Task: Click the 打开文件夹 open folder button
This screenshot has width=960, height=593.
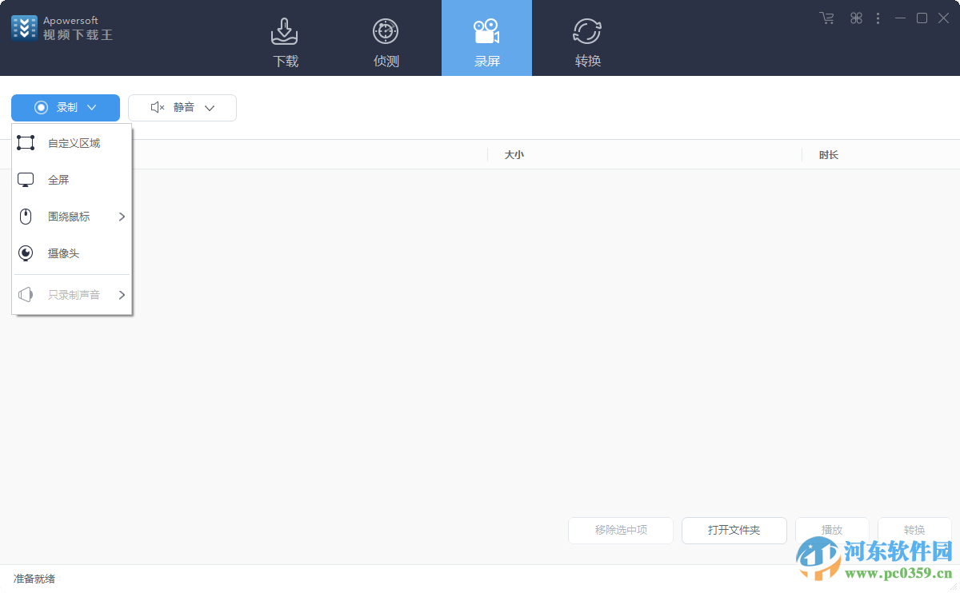Action: point(734,530)
